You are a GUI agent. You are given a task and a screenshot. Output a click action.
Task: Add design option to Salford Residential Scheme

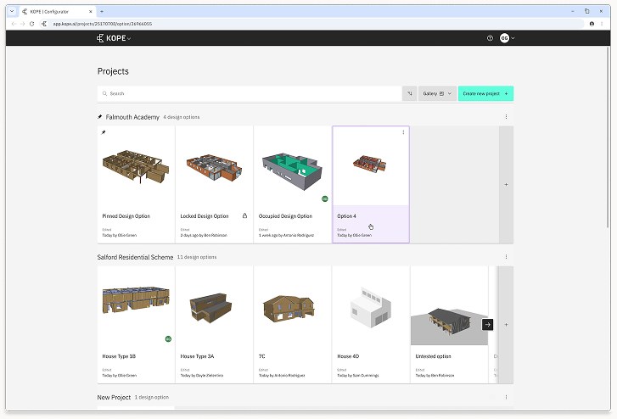tap(506, 325)
